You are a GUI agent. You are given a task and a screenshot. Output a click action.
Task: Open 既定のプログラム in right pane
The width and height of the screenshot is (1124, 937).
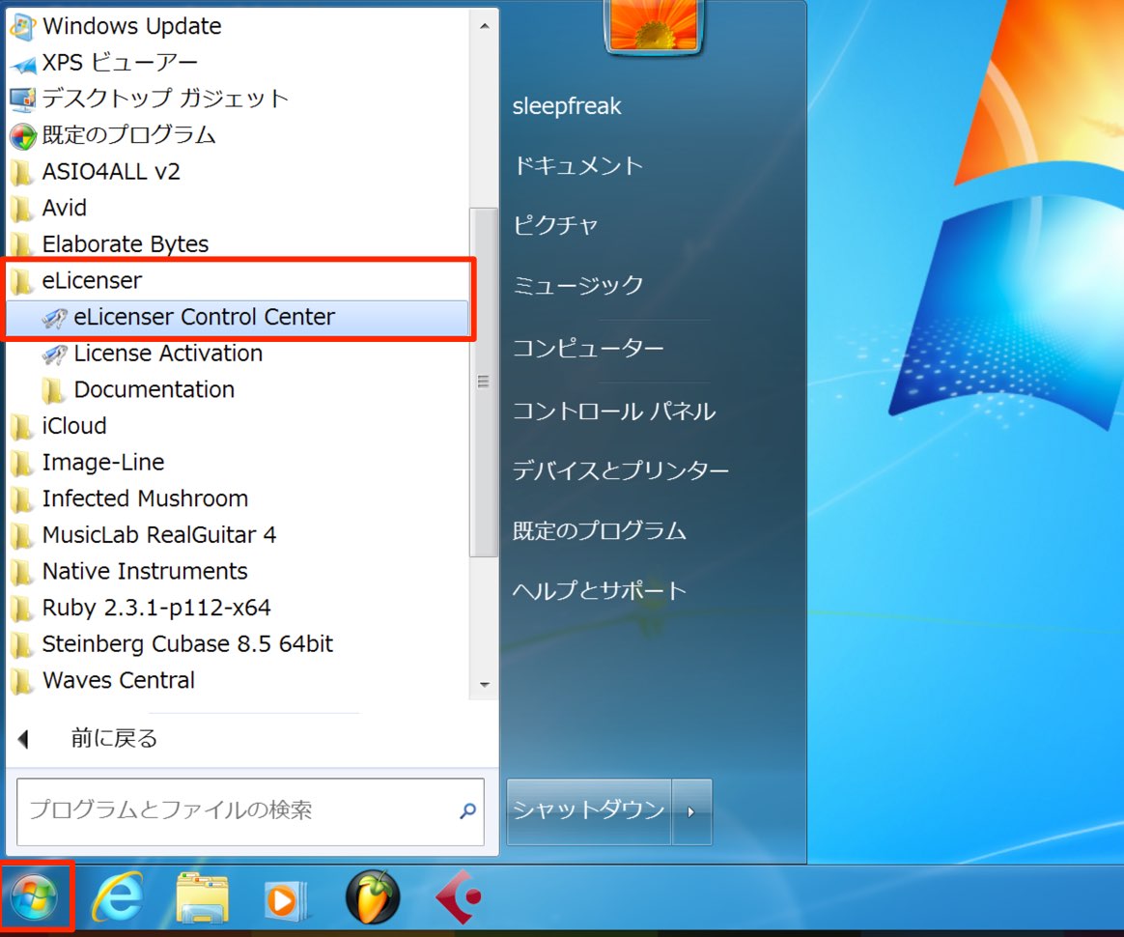click(x=600, y=530)
